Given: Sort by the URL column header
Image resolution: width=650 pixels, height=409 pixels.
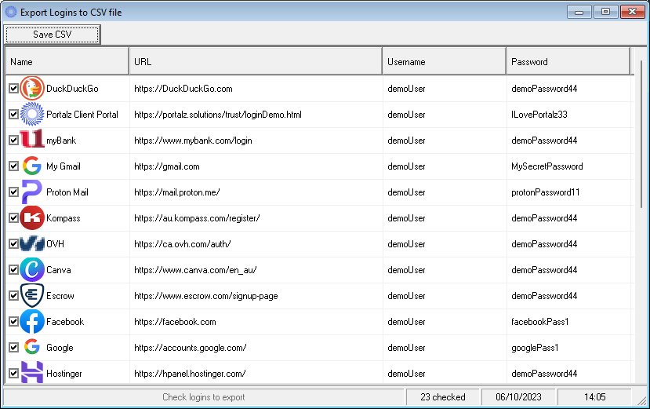Looking at the screenshot, I should coord(256,61).
